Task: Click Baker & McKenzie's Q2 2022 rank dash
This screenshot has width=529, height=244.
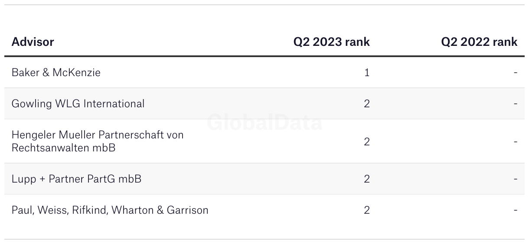Action: tap(515, 72)
